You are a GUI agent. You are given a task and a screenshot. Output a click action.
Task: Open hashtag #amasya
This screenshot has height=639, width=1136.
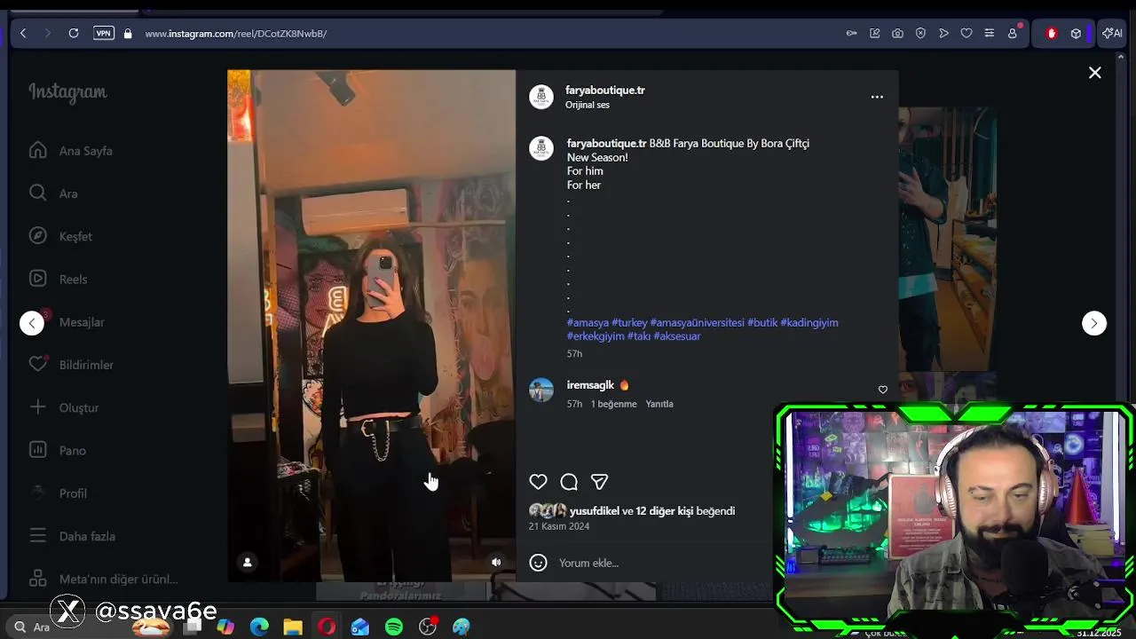point(588,323)
